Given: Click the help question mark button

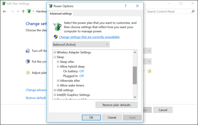Looking at the screenshot, I should pyautogui.click(x=126, y=6).
